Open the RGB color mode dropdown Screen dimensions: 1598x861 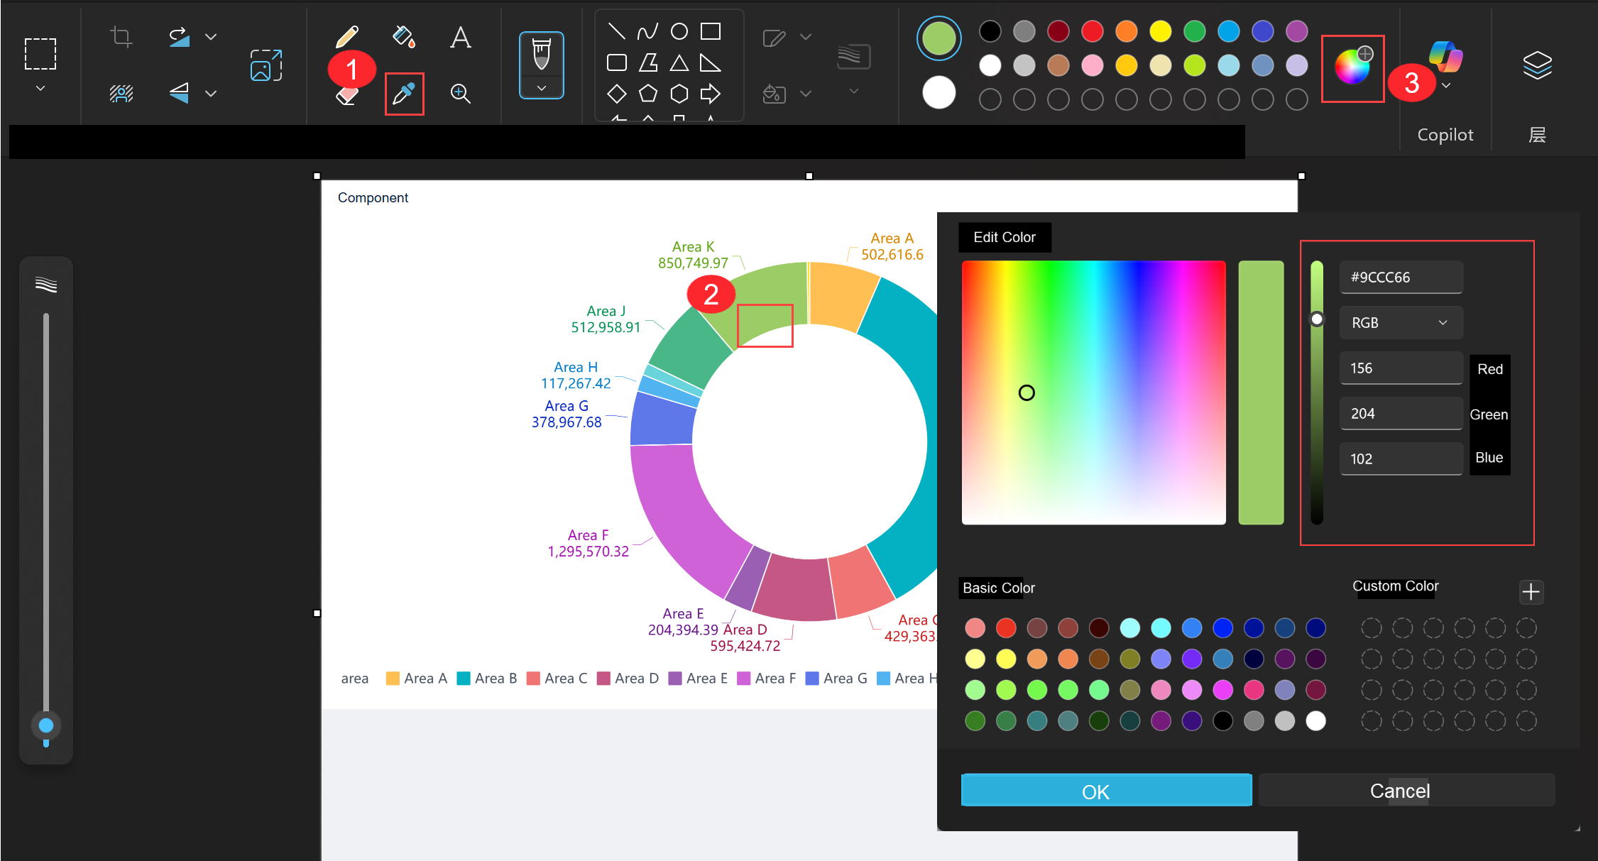[1401, 323]
